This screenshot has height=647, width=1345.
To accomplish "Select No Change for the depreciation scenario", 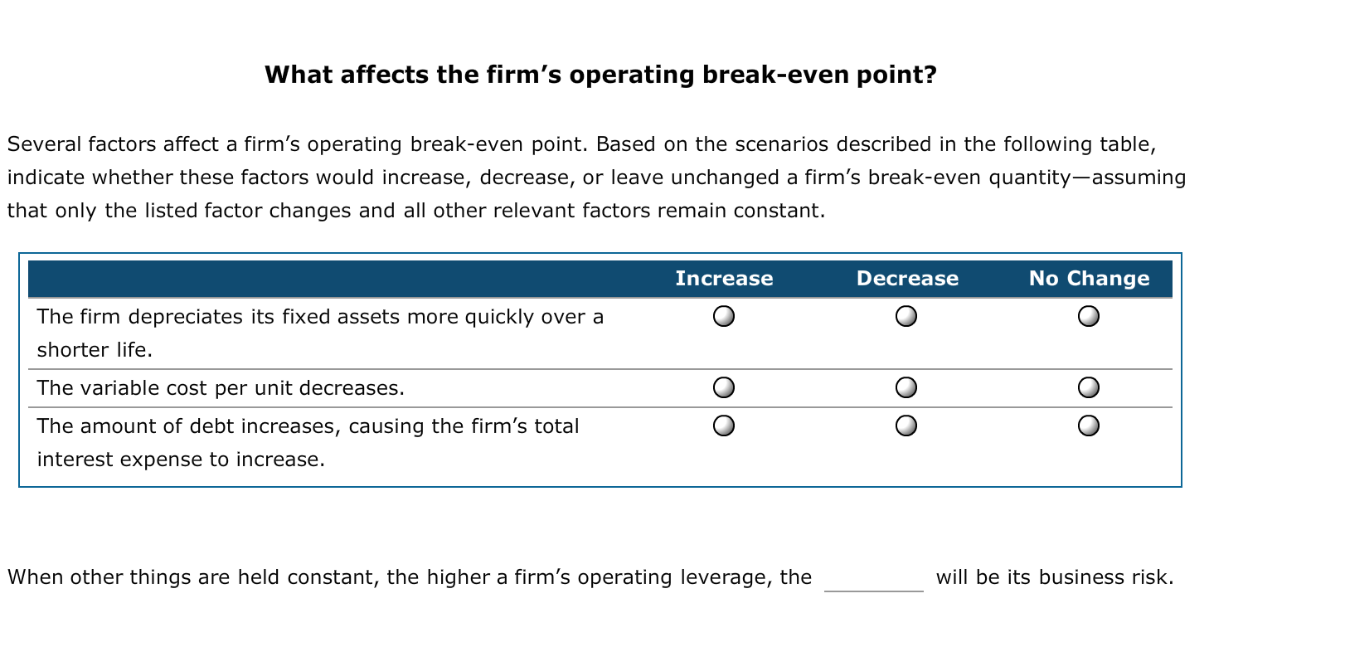I will [1090, 316].
